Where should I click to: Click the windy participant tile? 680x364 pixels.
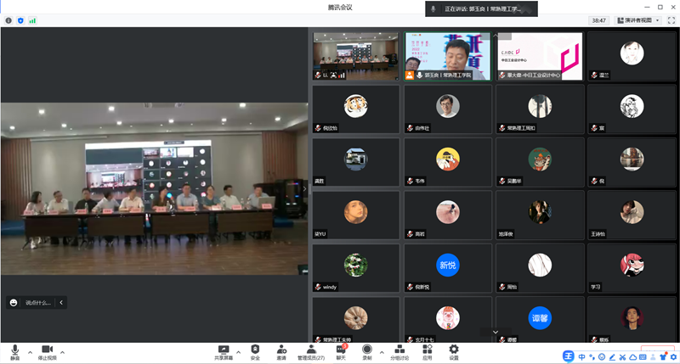[355, 268]
